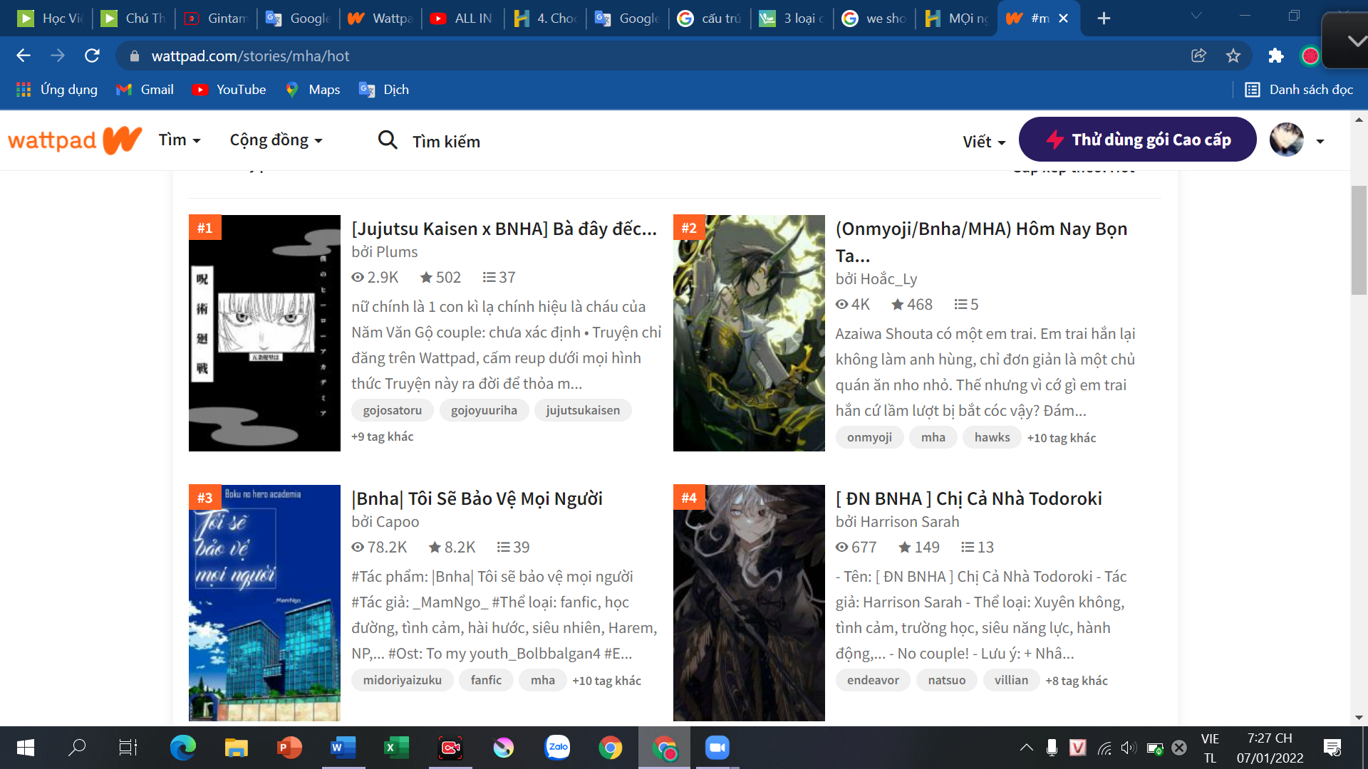The image size is (1368, 769).
Task: Open Zalo from taskbar
Action: coord(557,748)
